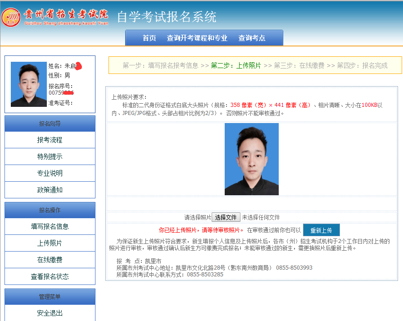Viewport: 403px width, 321px height.
Task: Click the large uploaded photo preview
Action: point(251,159)
